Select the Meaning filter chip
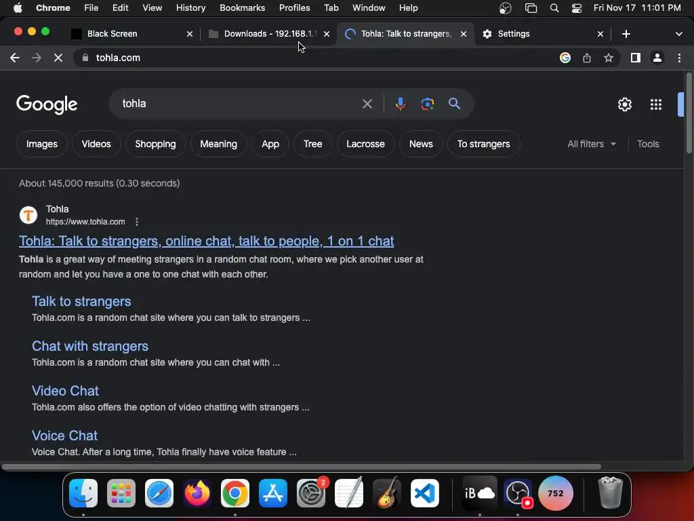Image resolution: width=694 pixels, height=521 pixels. [x=218, y=144]
